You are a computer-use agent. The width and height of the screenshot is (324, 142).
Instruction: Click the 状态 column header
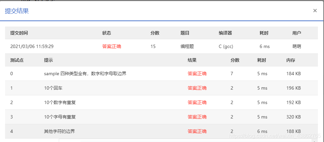click(x=107, y=33)
